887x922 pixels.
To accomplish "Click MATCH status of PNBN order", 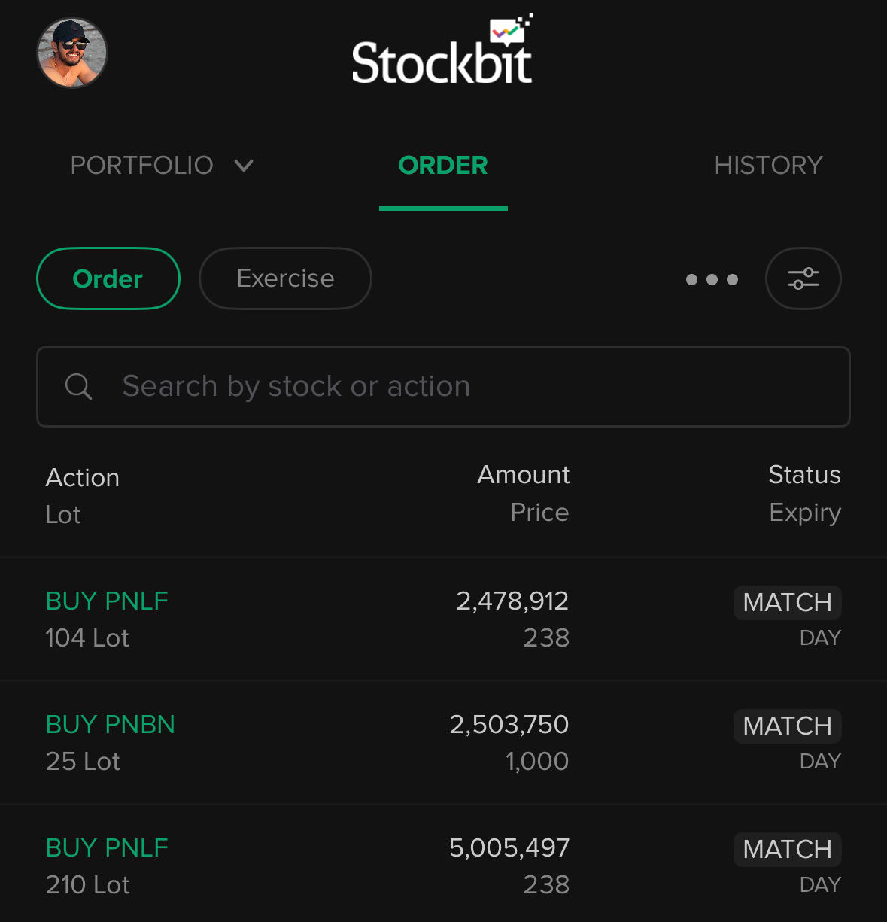I will [x=787, y=726].
